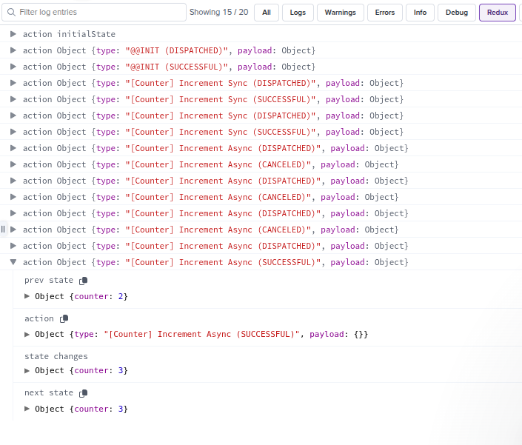This screenshot has width=522, height=445.
Task: Click the action label in expanded details
Action: tap(39, 318)
